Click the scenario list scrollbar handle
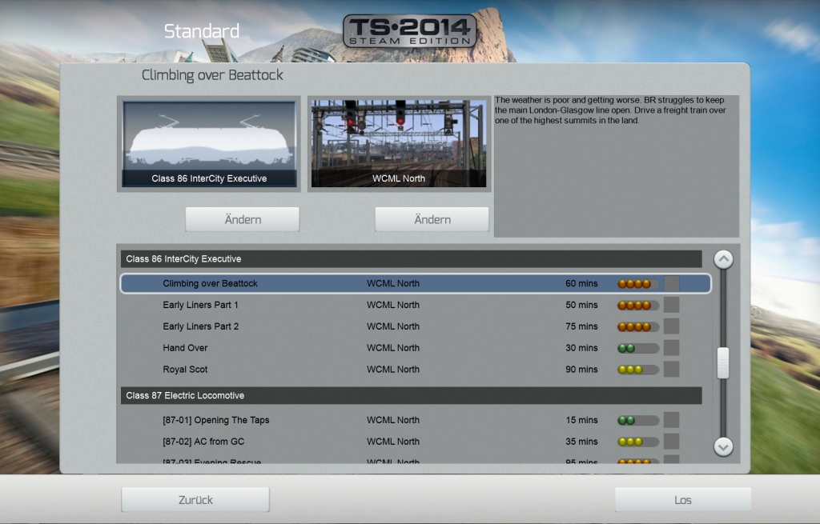Image resolution: width=820 pixels, height=524 pixels. pyautogui.click(x=723, y=362)
